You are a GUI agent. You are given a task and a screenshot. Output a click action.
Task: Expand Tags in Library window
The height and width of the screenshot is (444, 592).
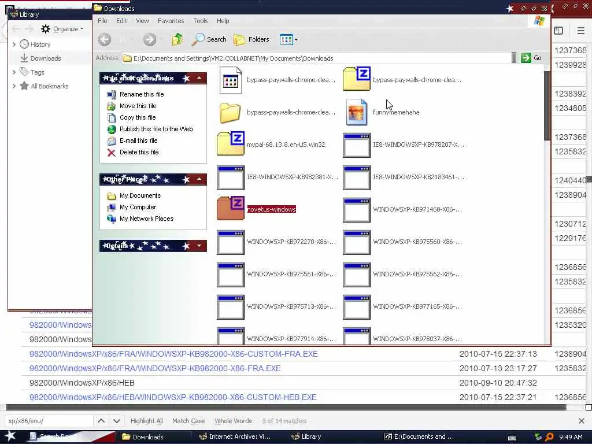pos(14,72)
